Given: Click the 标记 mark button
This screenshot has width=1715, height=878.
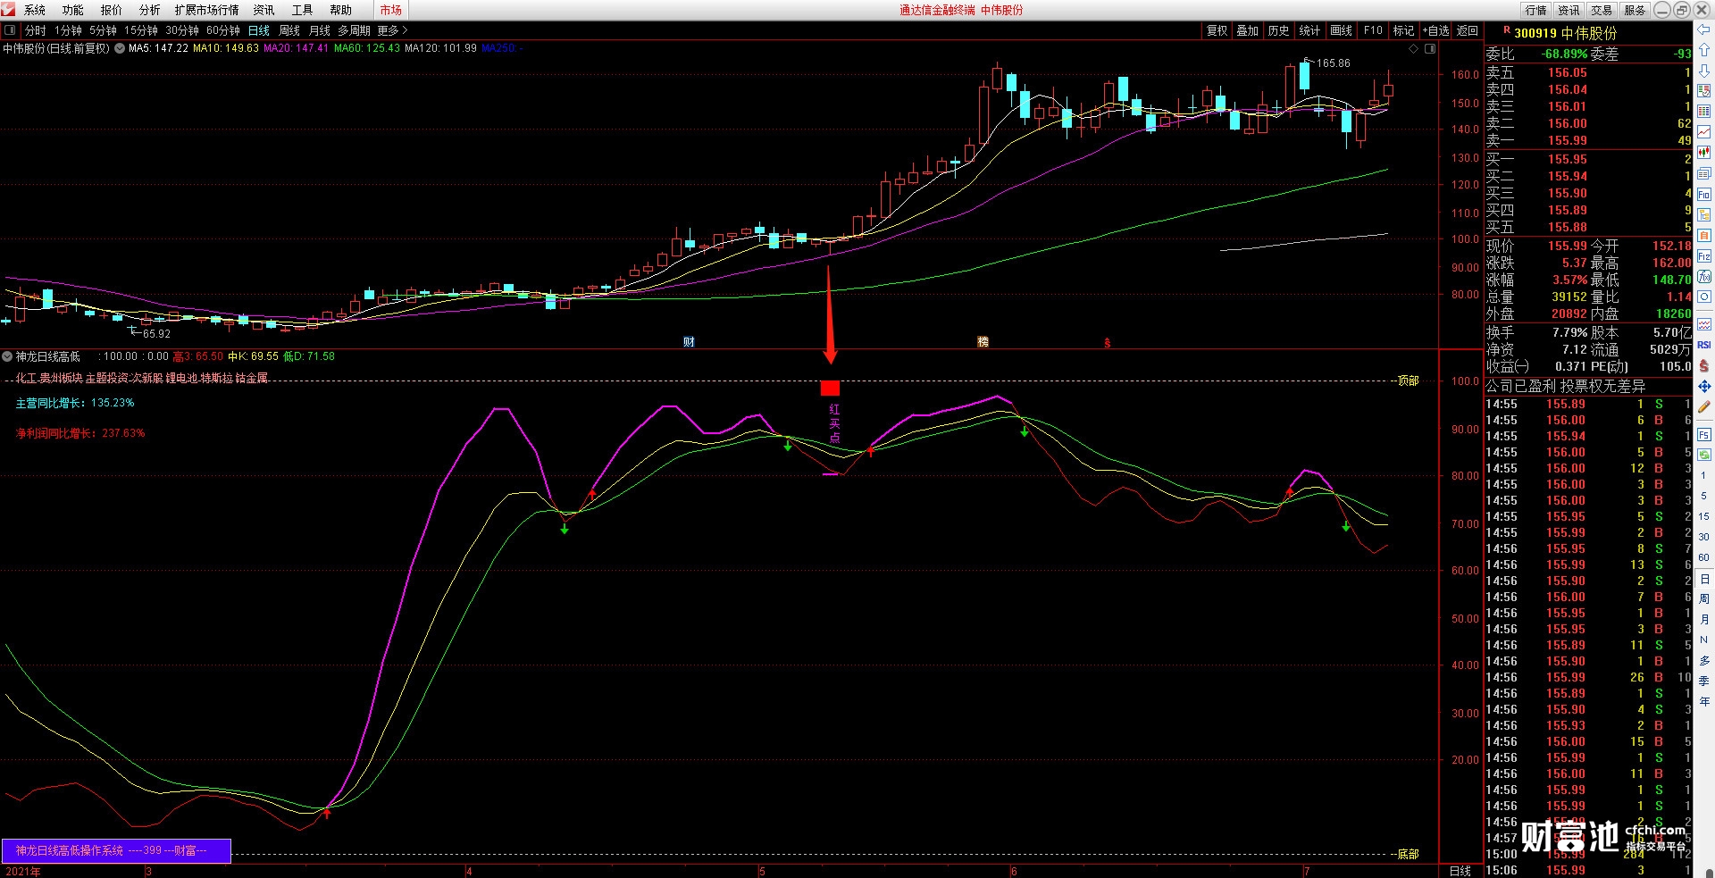Looking at the screenshot, I should point(1404,30).
